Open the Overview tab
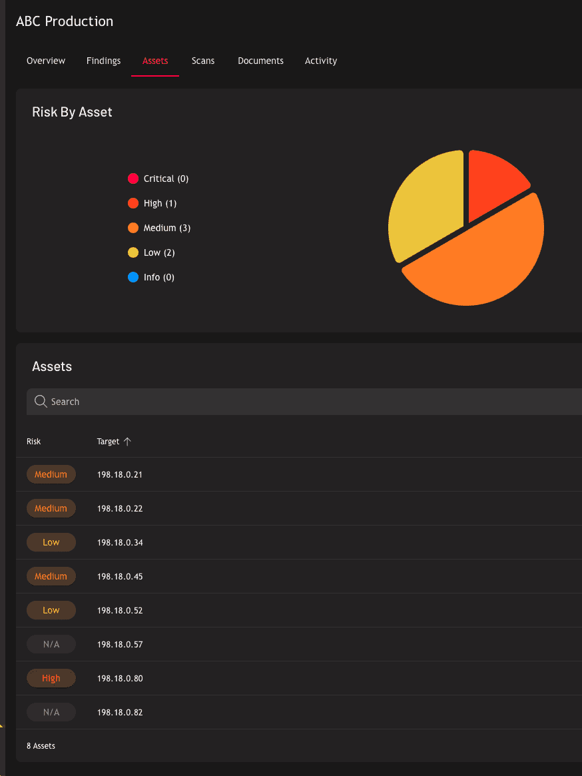Screen dimensions: 582x776 pyautogui.click(x=46, y=61)
